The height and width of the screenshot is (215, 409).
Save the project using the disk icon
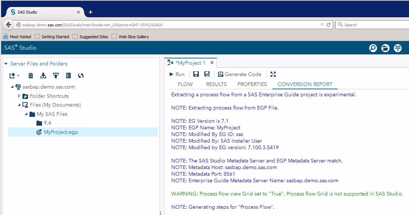coord(196,74)
